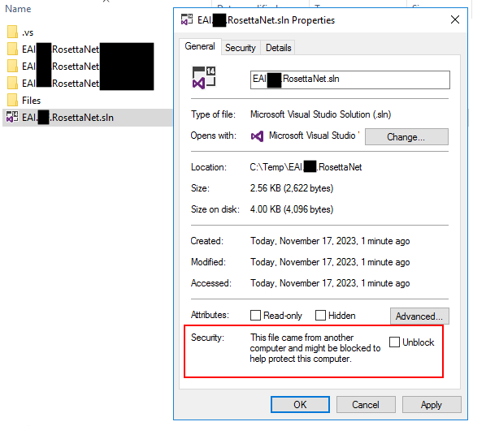This screenshot has width=486, height=426.
Task: Click the title bar solution icon of Properties dialog
Action: pyautogui.click(x=187, y=19)
